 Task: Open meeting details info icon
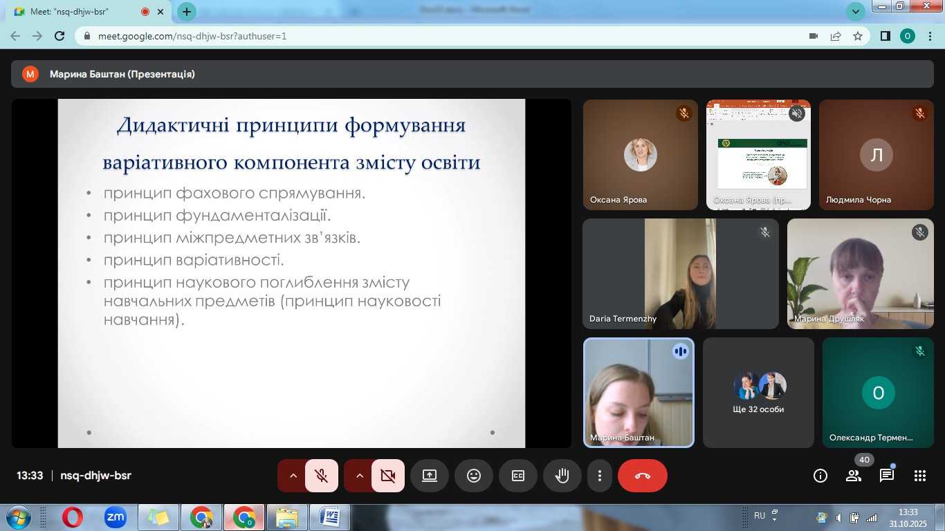point(820,476)
